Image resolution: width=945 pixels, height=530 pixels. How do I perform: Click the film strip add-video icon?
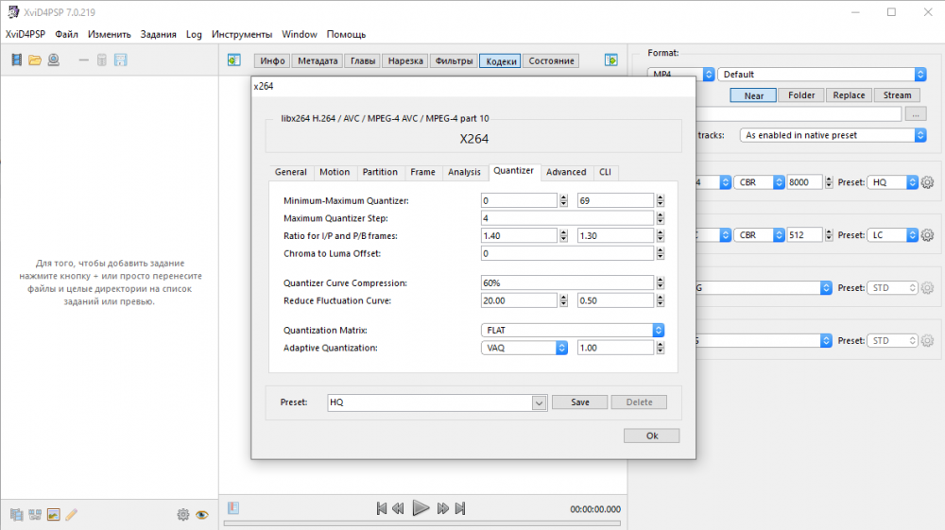tap(16, 60)
